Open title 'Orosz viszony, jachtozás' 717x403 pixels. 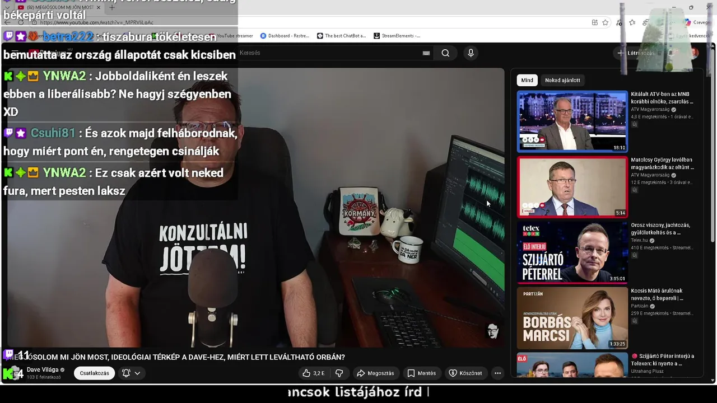660,229
